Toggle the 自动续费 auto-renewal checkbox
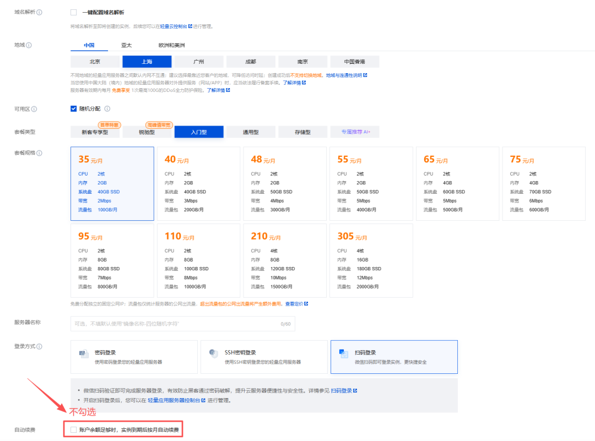This screenshot has height=441, width=595. pos(74,429)
